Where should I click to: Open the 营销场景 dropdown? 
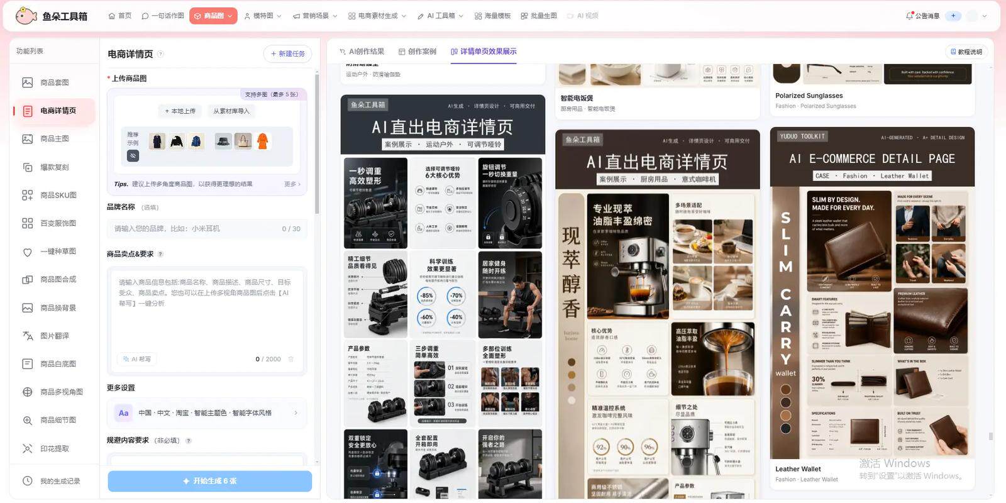point(315,16)
